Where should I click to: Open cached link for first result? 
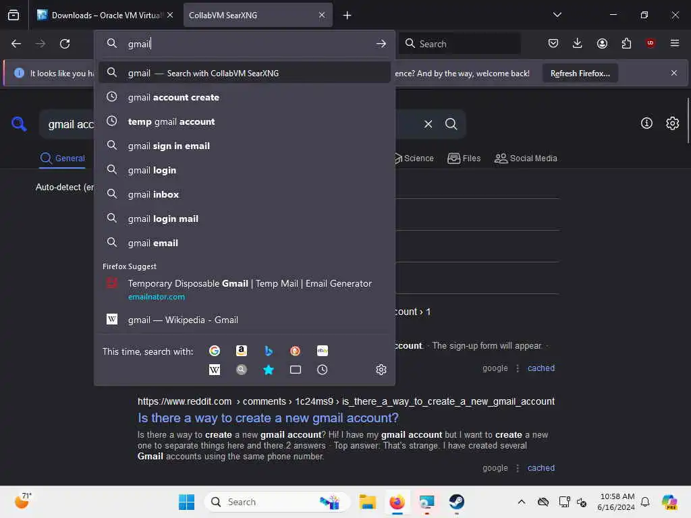coord(541,368)
